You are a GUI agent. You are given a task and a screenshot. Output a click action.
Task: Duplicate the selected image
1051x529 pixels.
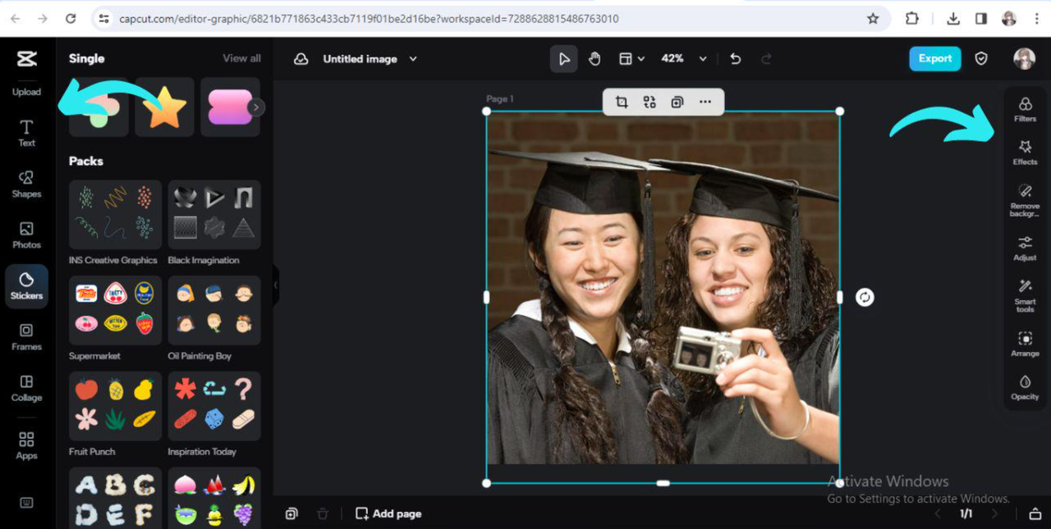[x=677, y=102]
